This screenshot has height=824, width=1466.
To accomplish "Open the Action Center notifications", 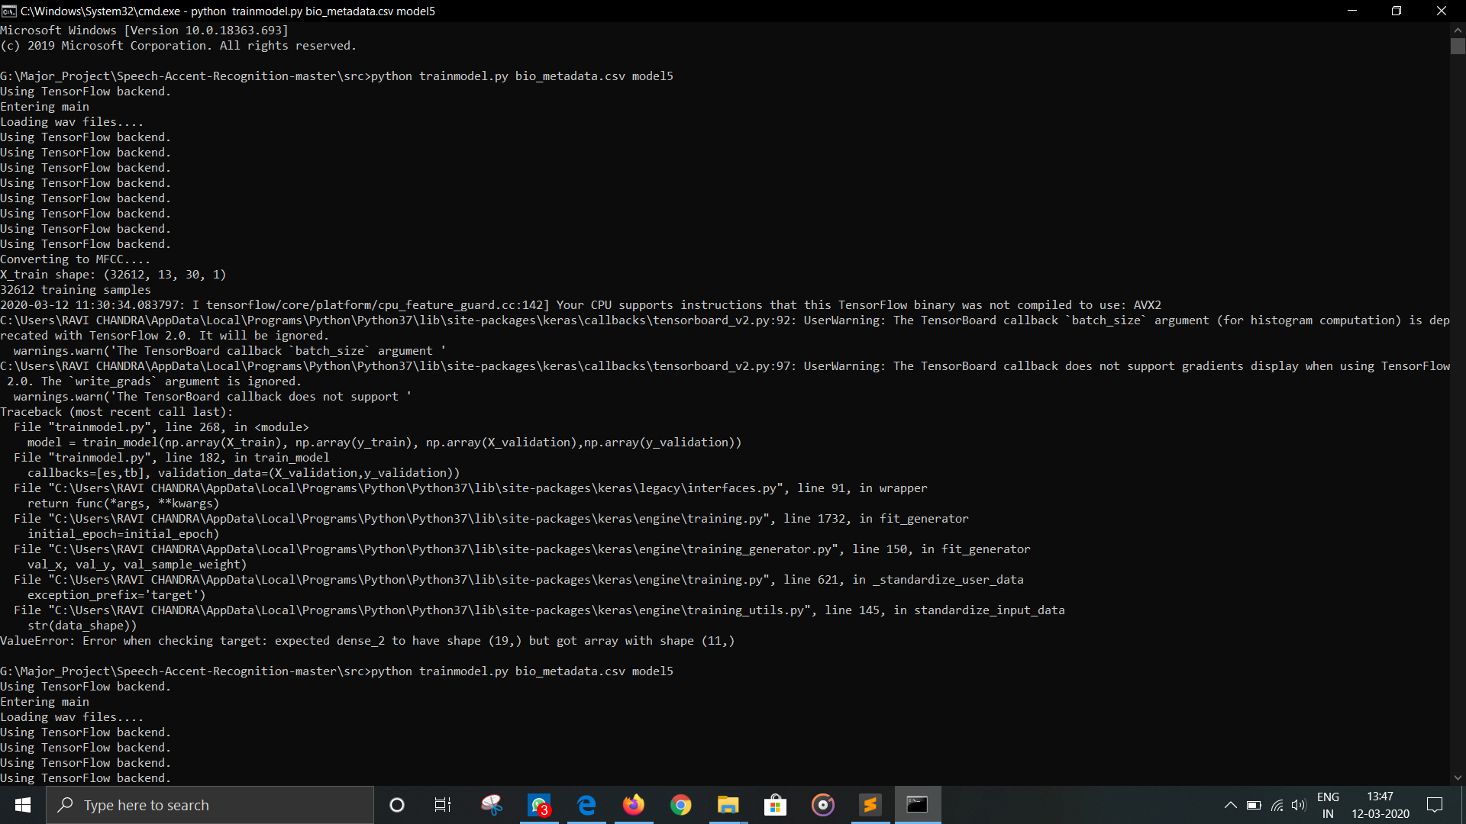I will coord(1435,805).
